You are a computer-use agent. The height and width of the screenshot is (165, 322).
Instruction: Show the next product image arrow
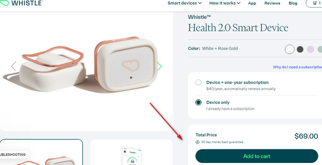tap(159, 66)
